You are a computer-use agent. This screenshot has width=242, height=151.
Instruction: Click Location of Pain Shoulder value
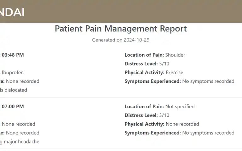(x=175, y=55)
